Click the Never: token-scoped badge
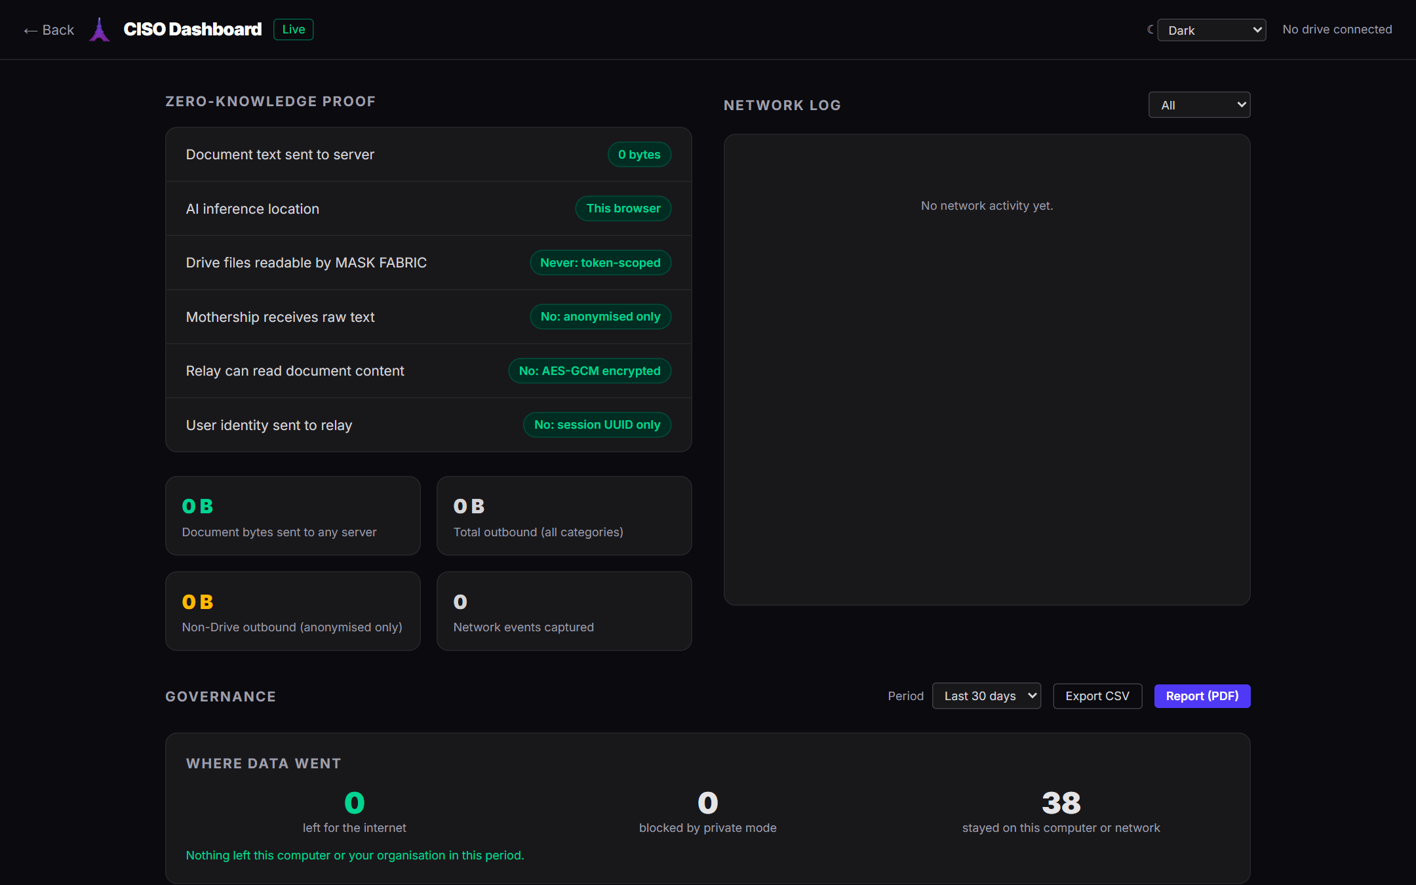Viewport: 1416px width, 885px height. 600,263
